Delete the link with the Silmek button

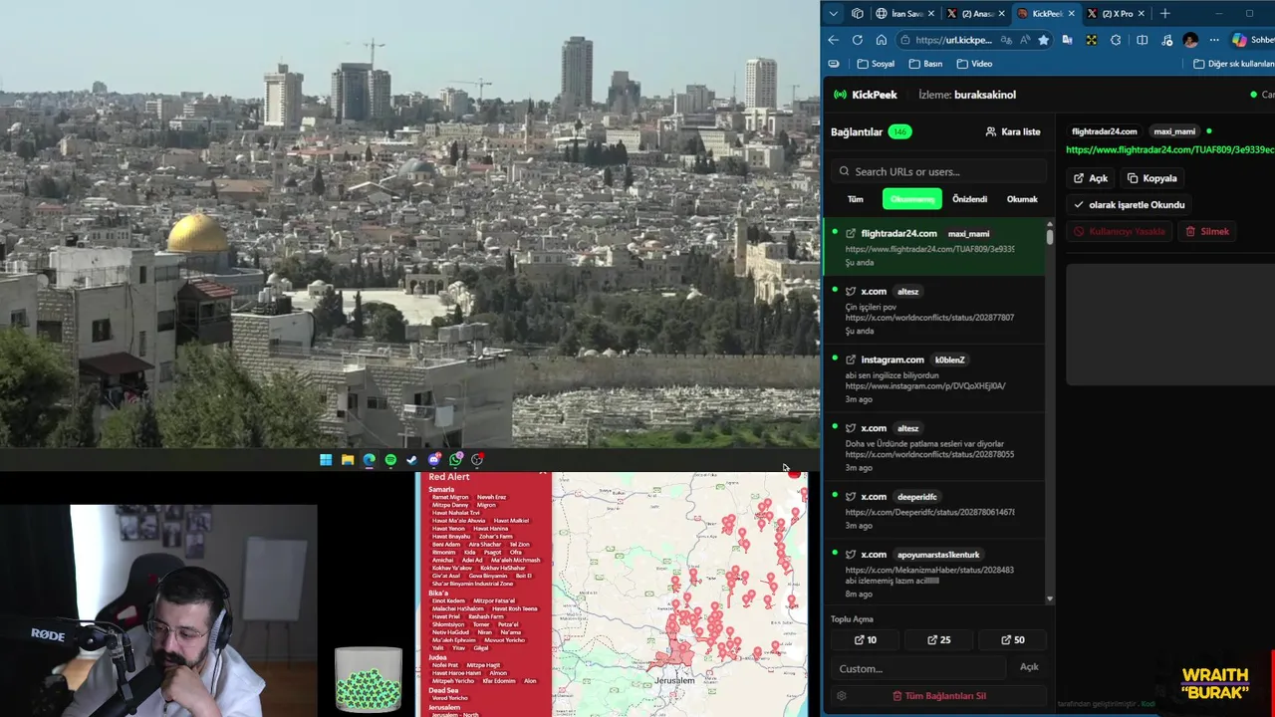tap(1207, 231)
